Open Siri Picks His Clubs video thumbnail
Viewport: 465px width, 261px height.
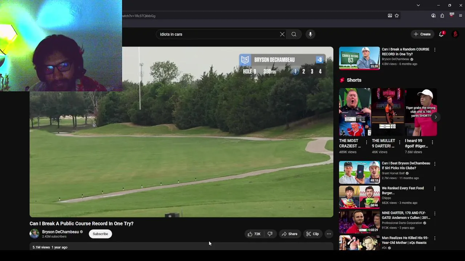[359, 172]
